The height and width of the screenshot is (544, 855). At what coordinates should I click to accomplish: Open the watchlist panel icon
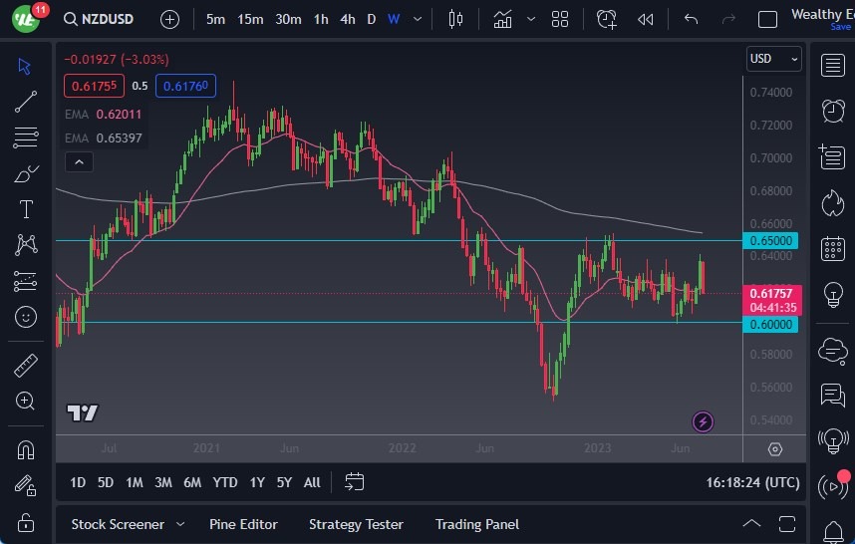pyautogui.click(x=832, y=66)
